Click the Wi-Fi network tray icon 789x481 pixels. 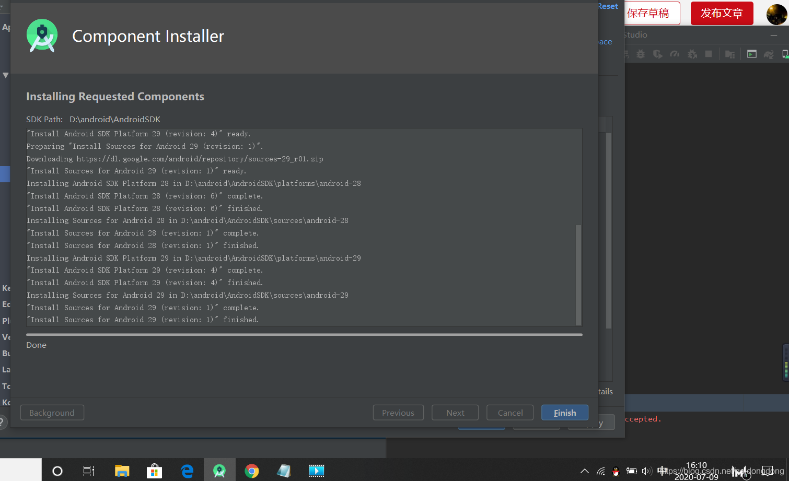601,472
